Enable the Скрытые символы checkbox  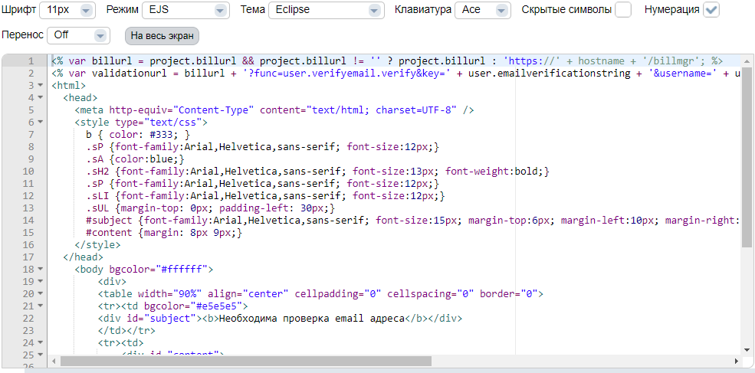pyautogui.click(x=624, y=10)
